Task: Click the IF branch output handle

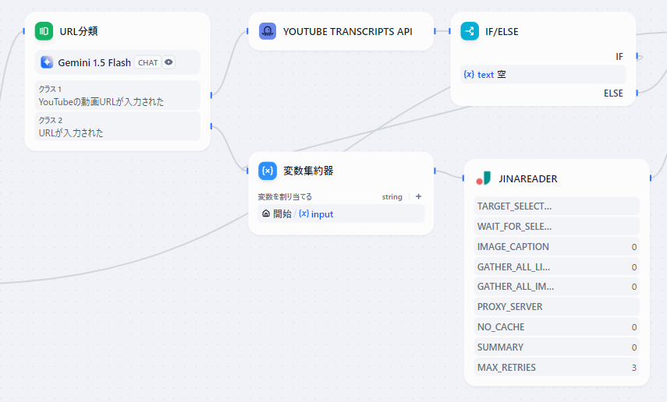Action: pos(639,56)
